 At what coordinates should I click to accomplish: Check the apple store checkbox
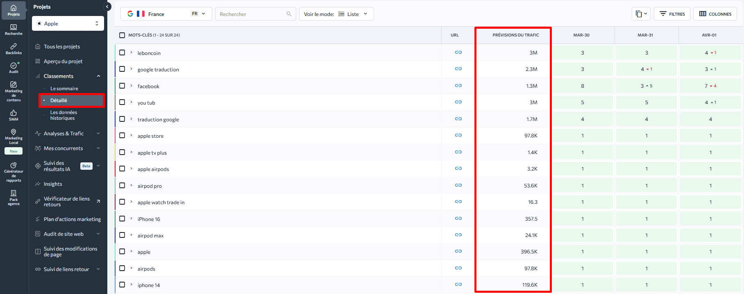[x=122, y=135]
